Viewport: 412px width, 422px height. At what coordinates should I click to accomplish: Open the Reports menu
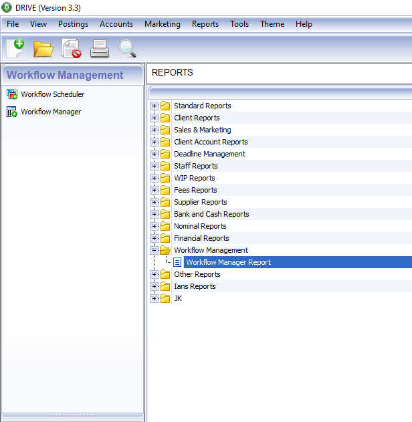click(205, 24)
